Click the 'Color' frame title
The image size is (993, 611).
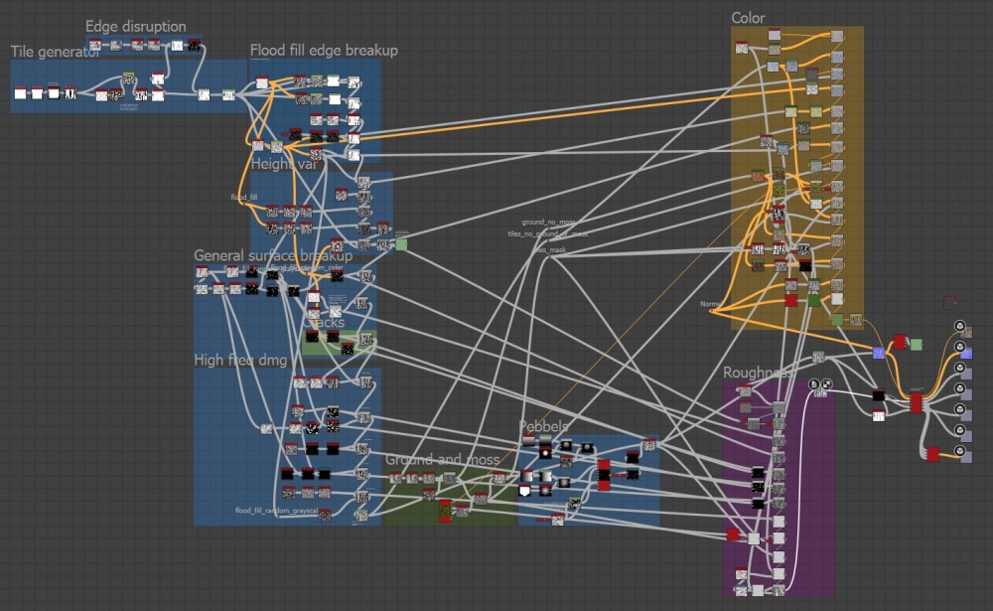tap(748, 19)
